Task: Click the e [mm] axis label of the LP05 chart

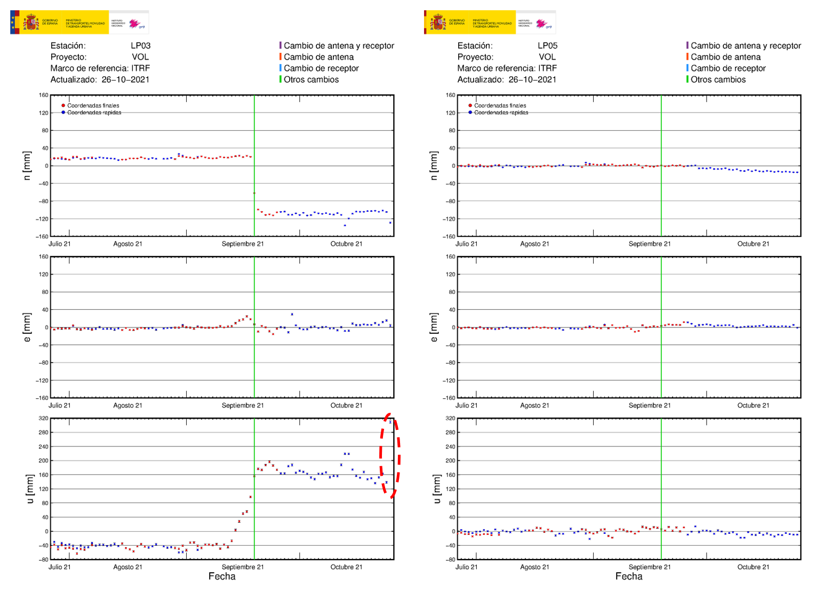Action: click(x=434, y=327)
